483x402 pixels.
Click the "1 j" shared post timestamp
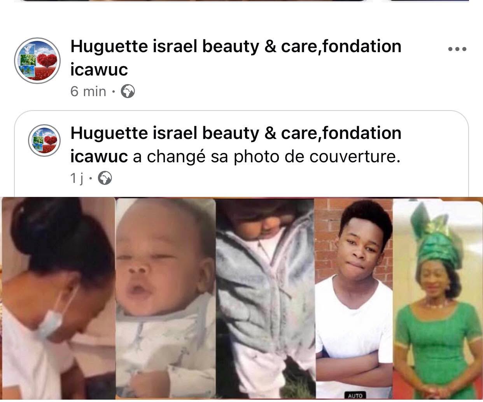pyautogui.click(x=77, y=178)
